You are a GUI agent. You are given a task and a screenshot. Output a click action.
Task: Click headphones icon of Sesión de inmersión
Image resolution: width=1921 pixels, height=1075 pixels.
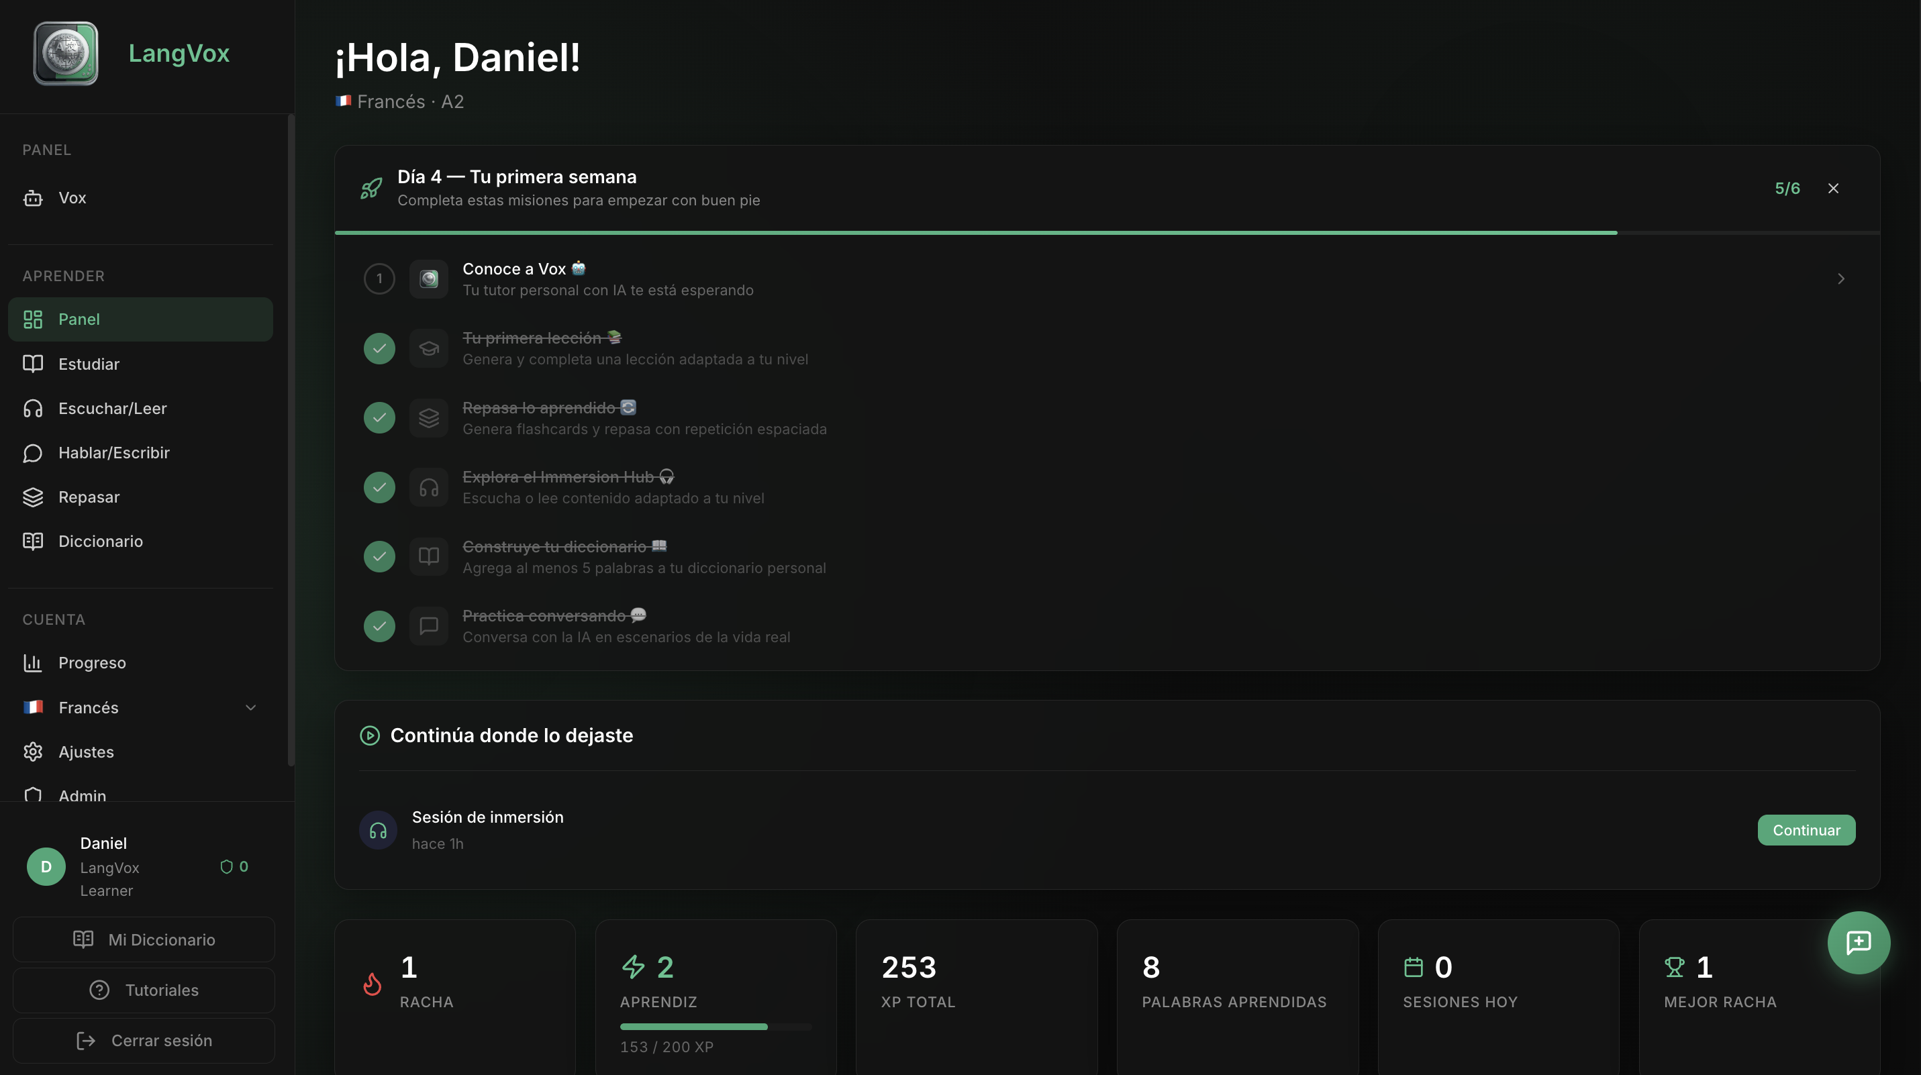pyautogui.click(x=378, y=829)
